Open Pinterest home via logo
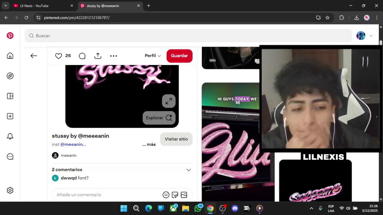 10,36
